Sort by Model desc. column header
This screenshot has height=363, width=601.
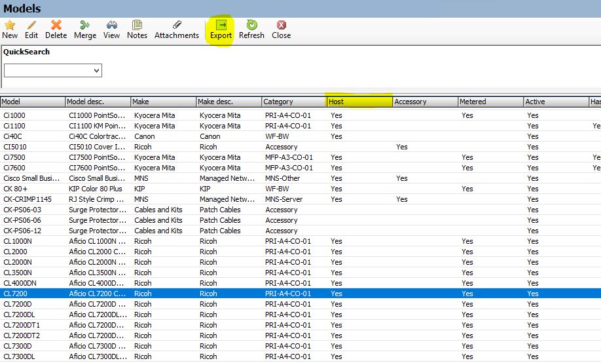click(98, 102)
